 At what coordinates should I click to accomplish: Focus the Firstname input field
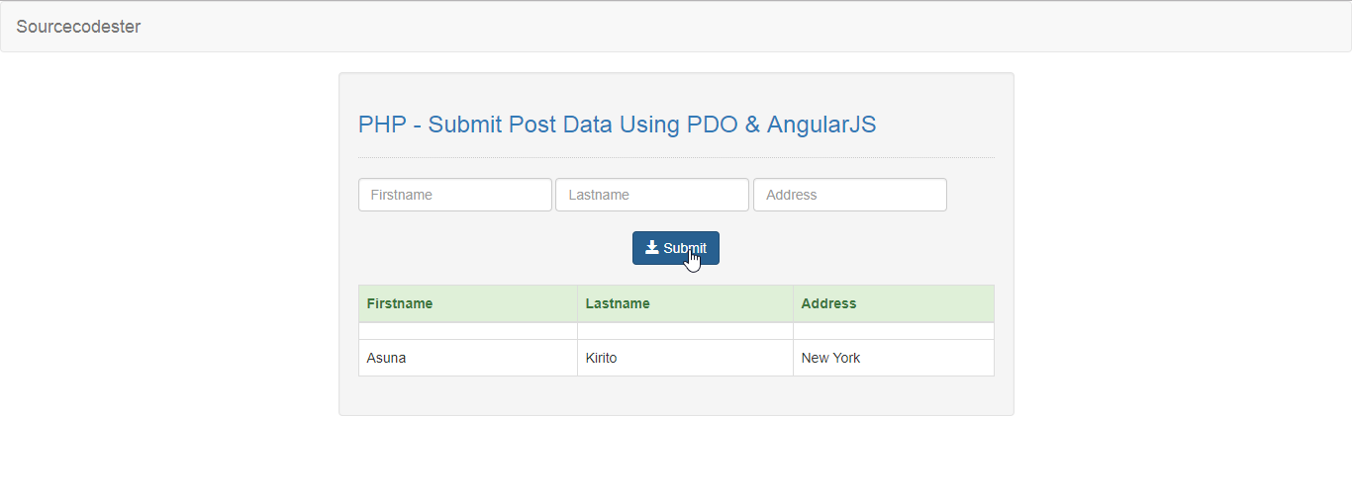(455, 195)
